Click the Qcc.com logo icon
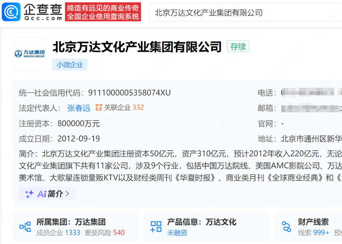 tap(11, 12)
